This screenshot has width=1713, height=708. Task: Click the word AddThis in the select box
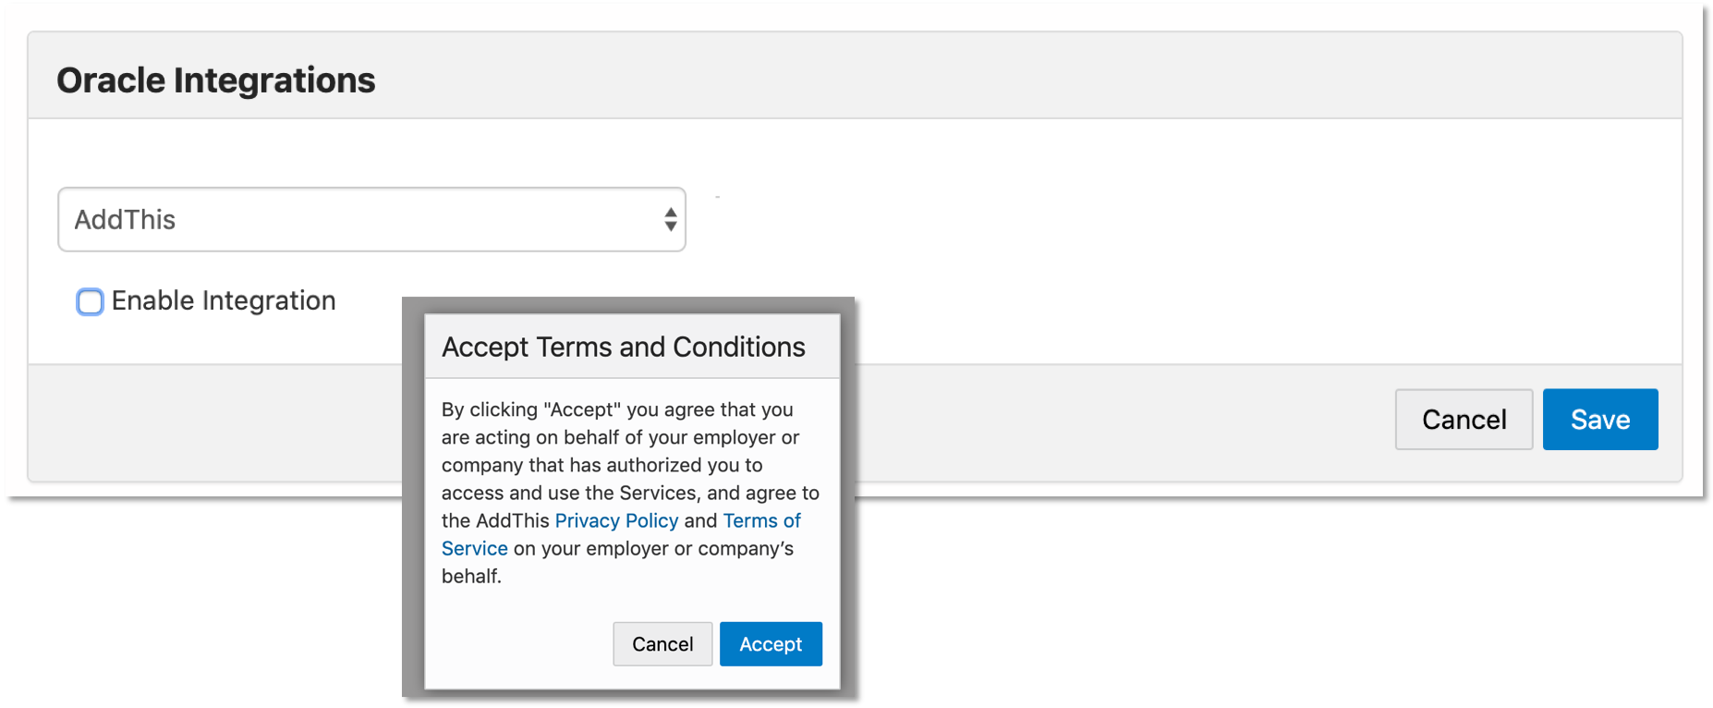[x=126, y=220]
